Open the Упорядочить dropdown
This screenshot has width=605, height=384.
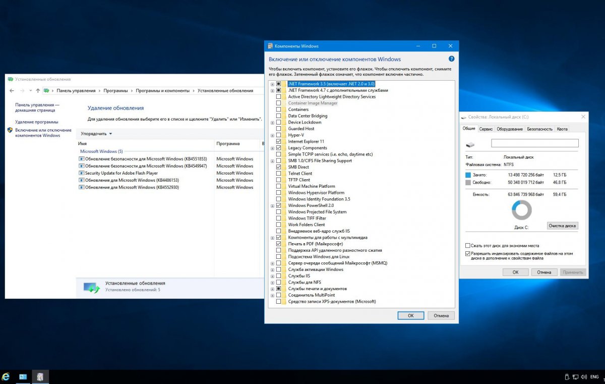pyautogui.click(x=96, y=134)
